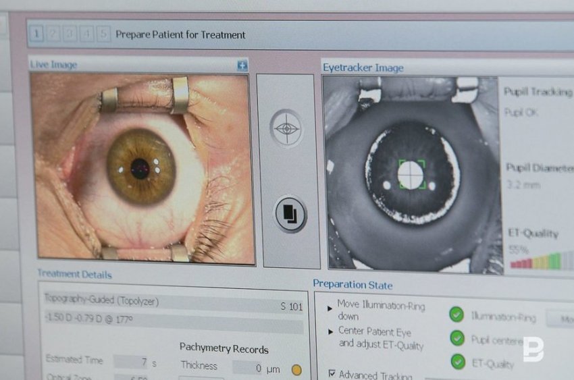Click the copy image layers button
Screen dimensions: 574x380
[290, 214]
